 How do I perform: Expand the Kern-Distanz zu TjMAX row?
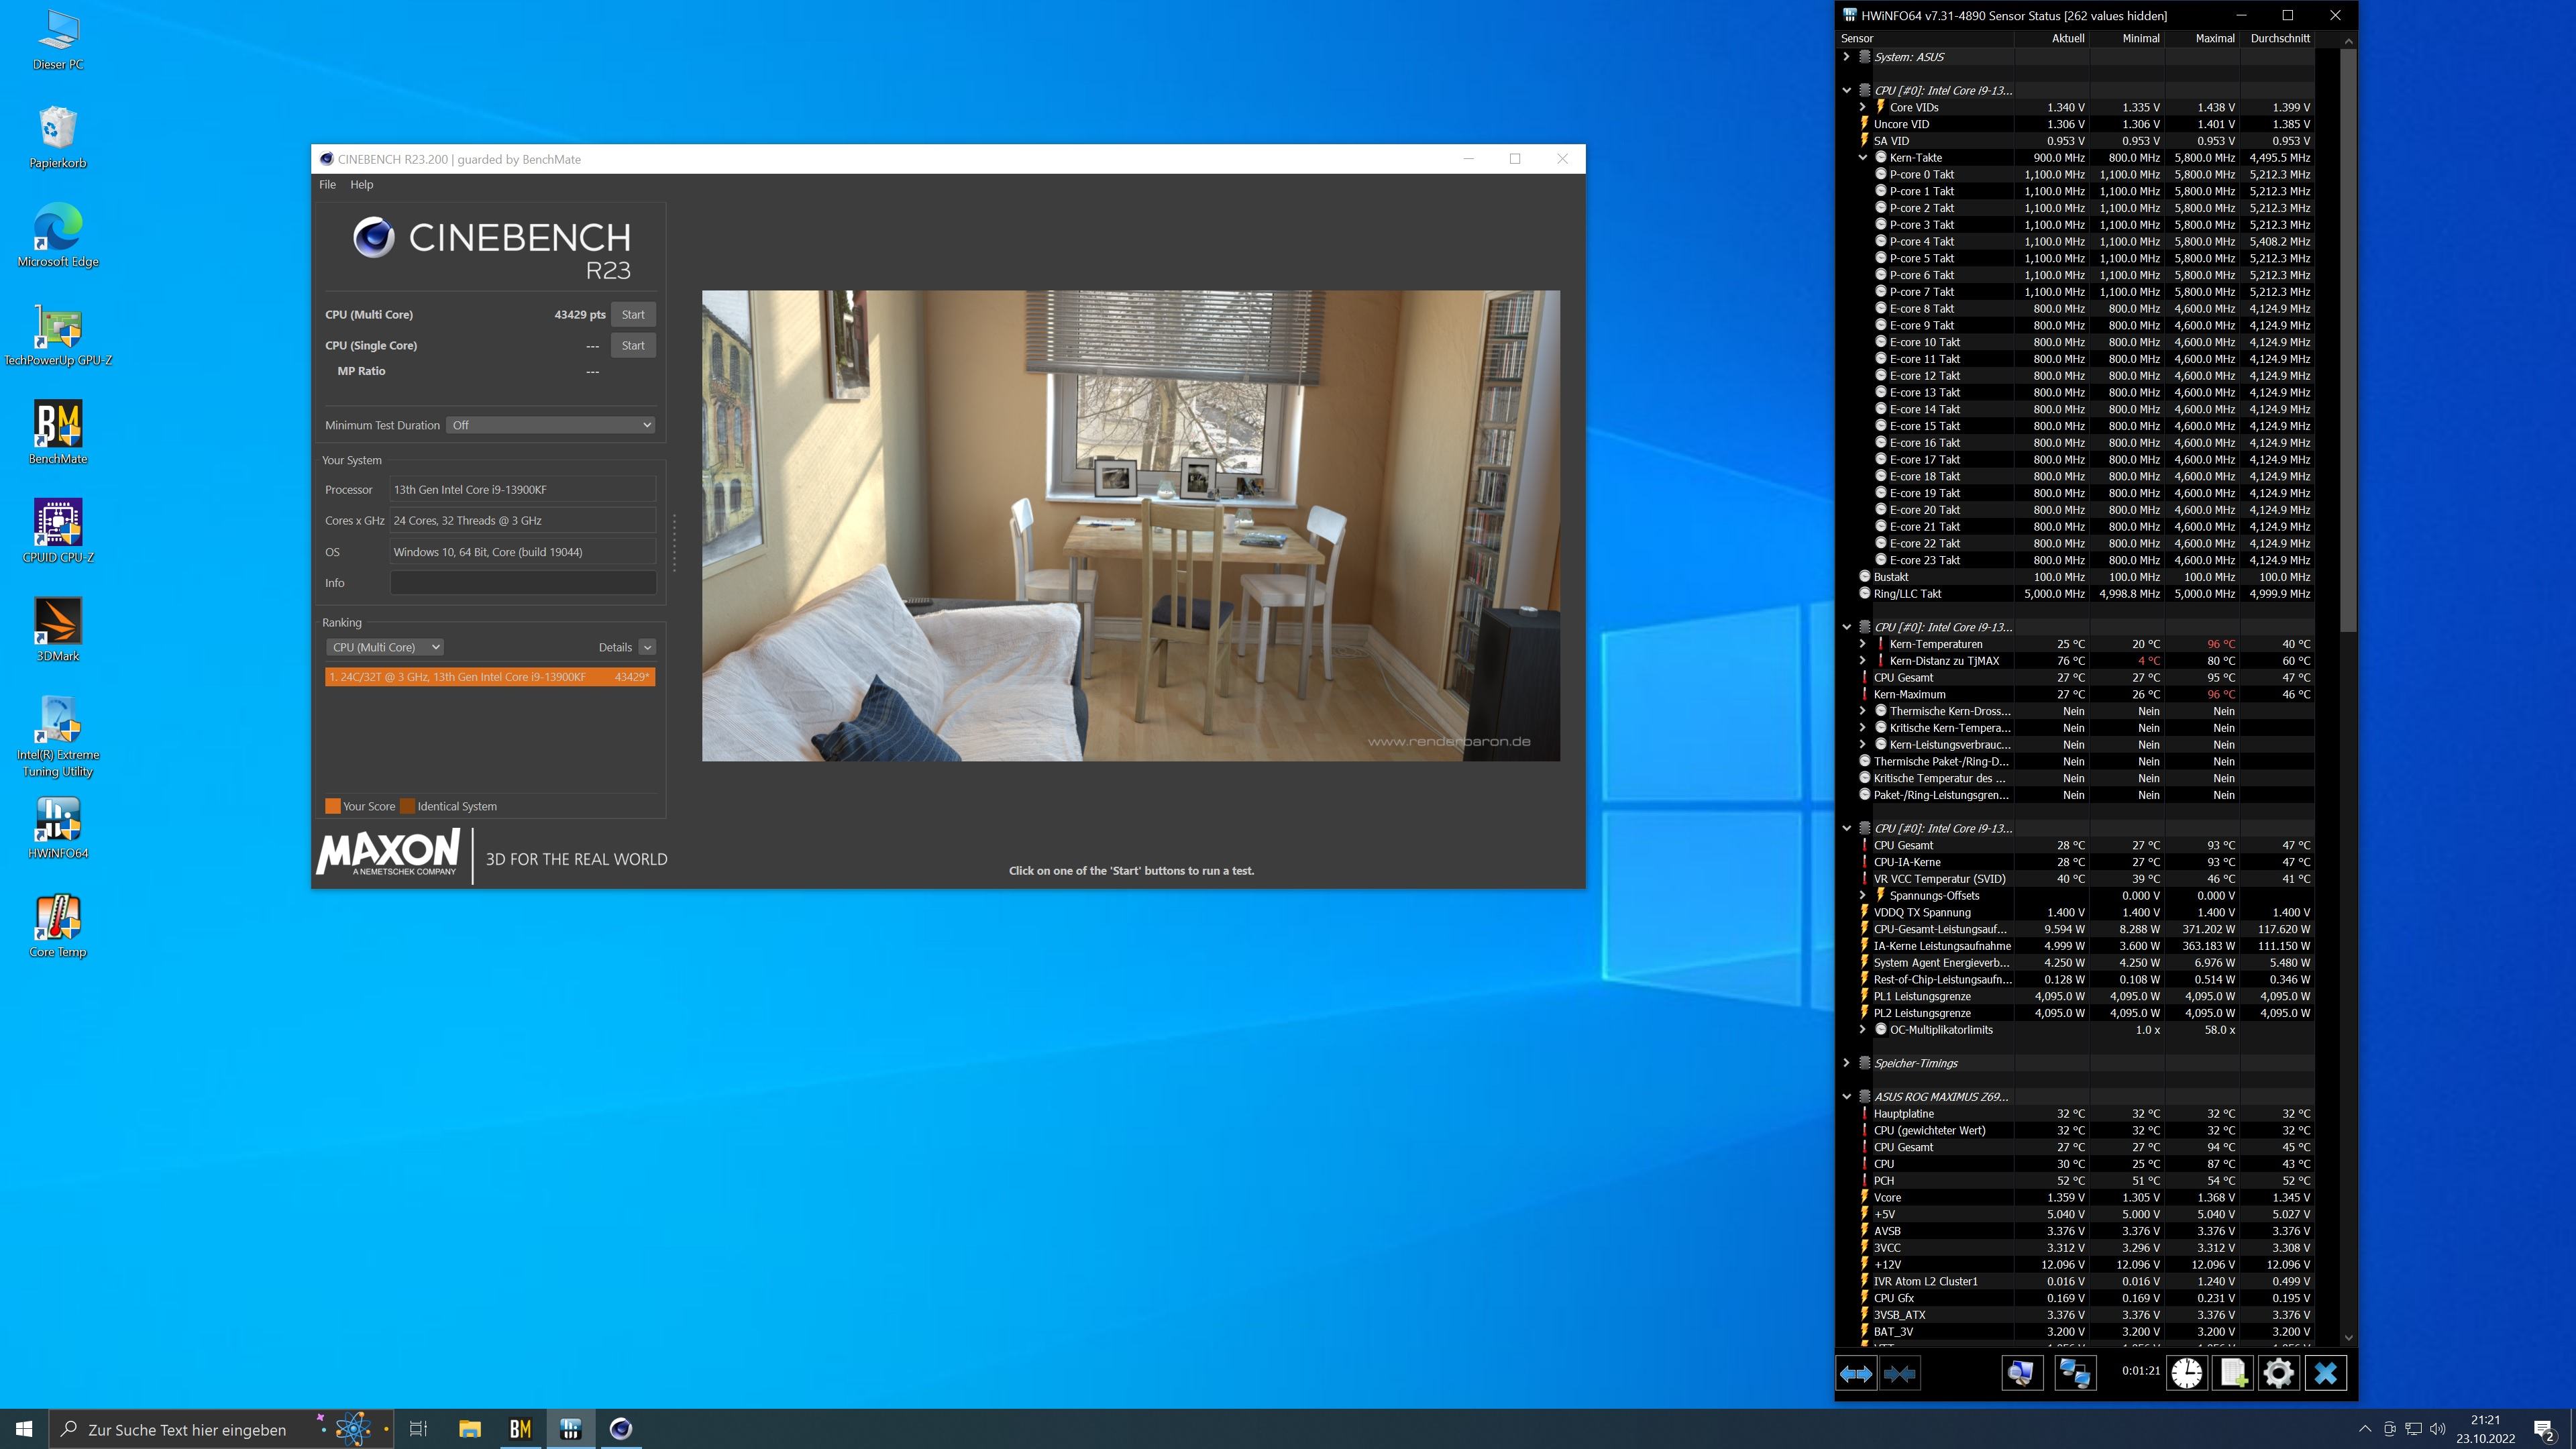pos(1863,661)
